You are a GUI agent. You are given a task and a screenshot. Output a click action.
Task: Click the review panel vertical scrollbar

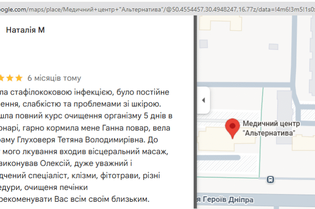(x=194, y=114)
